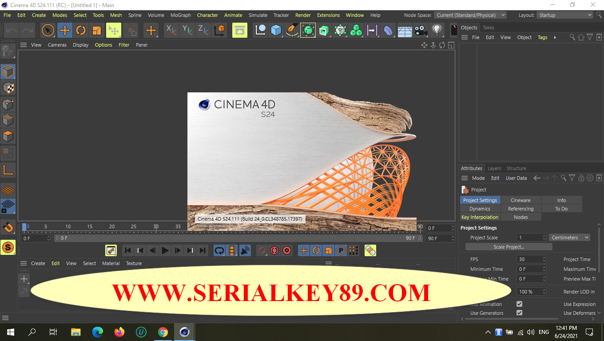Open the Cineware settings tab
This screenshot has height=341, width=604.
click(521, 200)
